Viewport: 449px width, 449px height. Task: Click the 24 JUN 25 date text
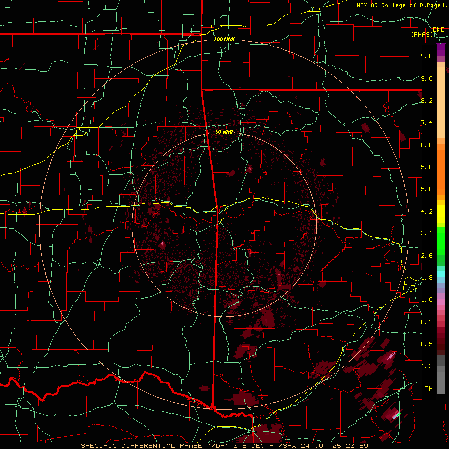(320, 446)
